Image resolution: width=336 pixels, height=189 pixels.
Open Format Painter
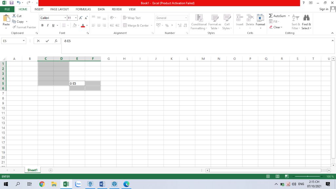coord(24,27)
